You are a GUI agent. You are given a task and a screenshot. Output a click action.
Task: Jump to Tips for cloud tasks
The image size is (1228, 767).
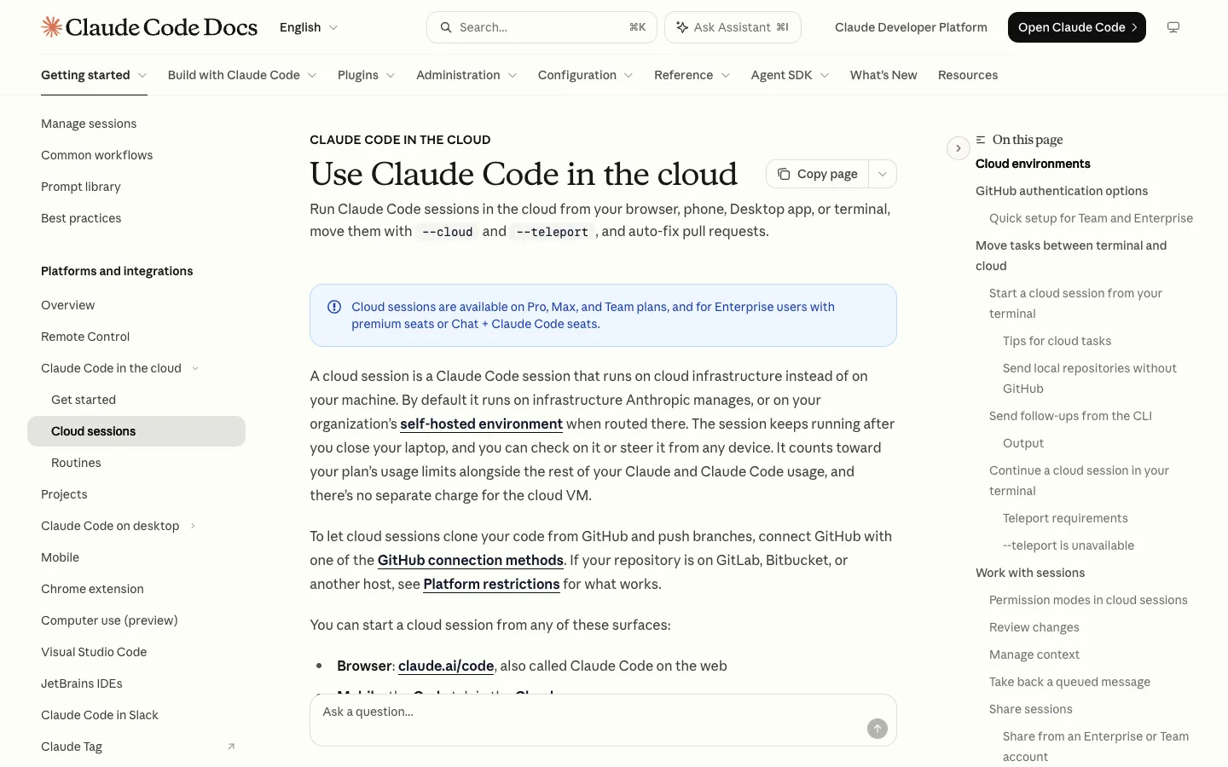pos(1057,341)
